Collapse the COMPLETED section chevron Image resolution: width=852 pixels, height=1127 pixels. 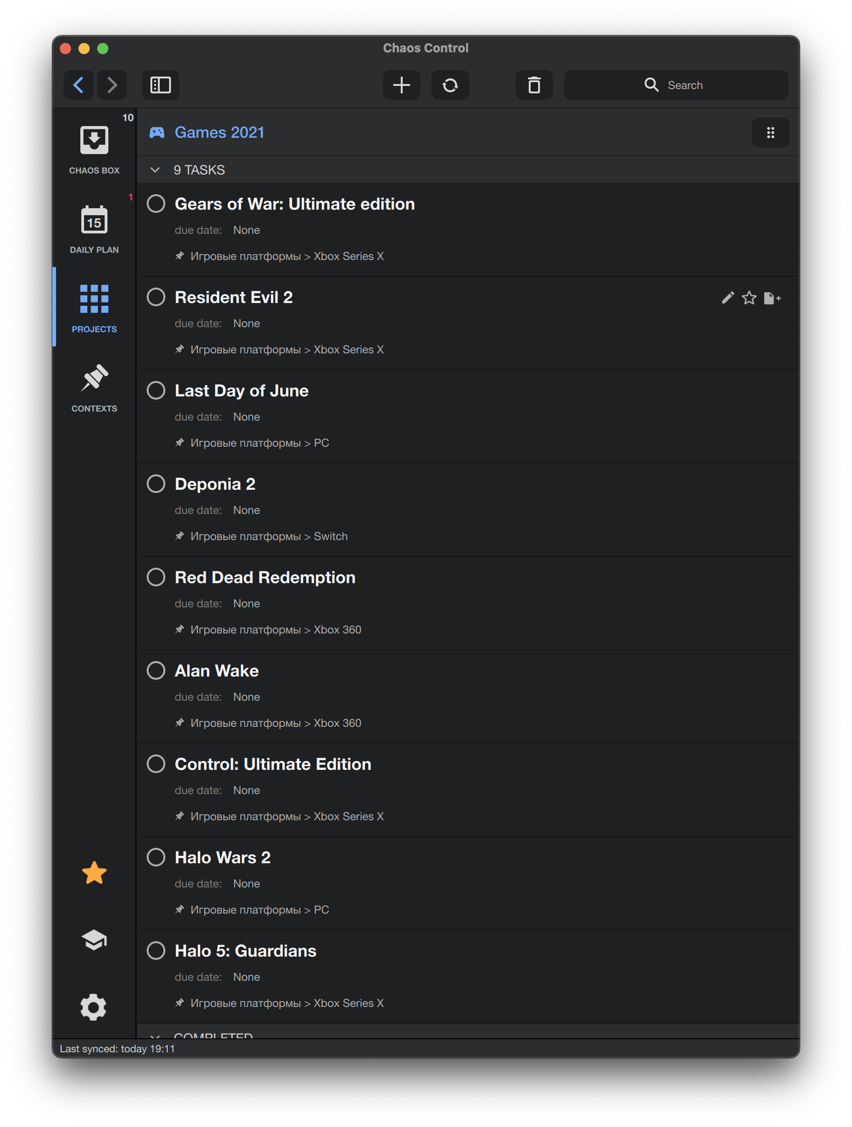[155, 1036]
